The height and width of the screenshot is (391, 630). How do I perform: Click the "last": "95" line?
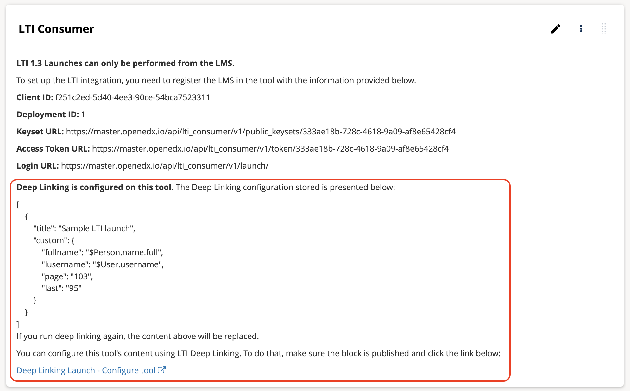tap(62, 288)
